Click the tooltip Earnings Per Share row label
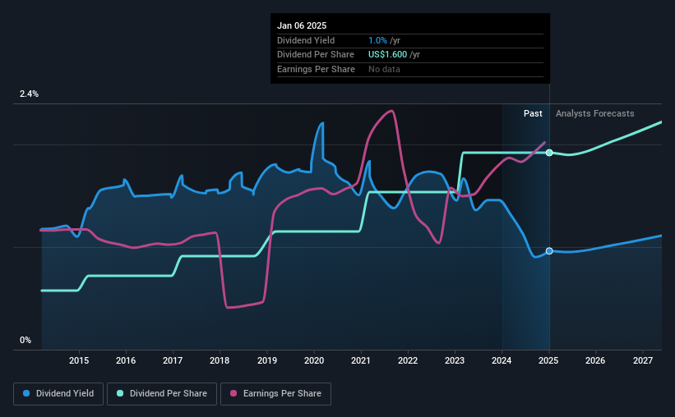 pyautogui.click(x=316, y=69)
